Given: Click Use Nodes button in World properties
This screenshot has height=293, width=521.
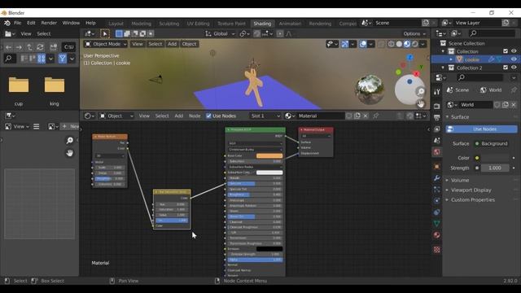Looking at the screenshot, I should [481, 129].
